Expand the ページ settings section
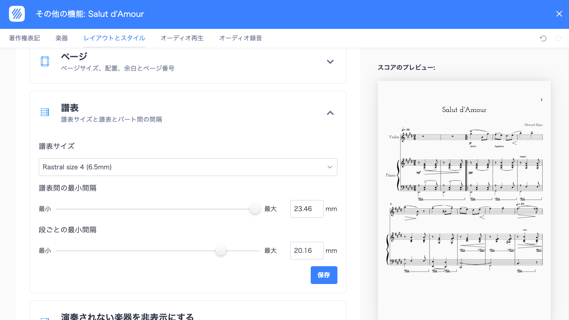 click(x=330, y=62)
